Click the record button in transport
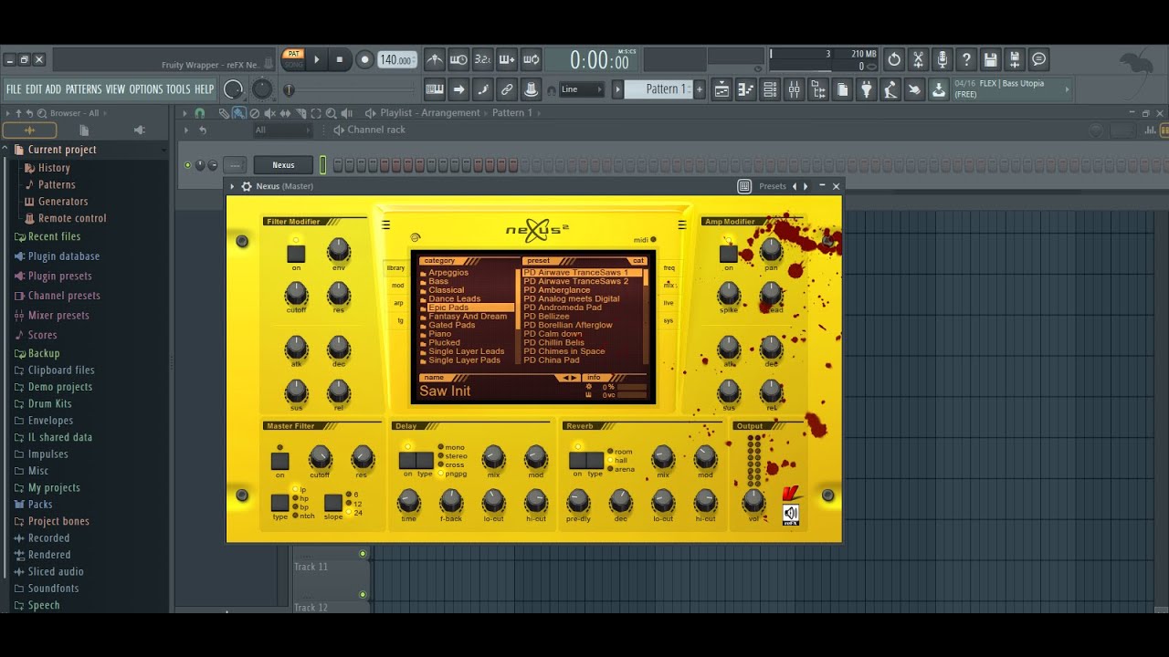The height and width of the screenshot is (657, 1169). click(364, 59)
